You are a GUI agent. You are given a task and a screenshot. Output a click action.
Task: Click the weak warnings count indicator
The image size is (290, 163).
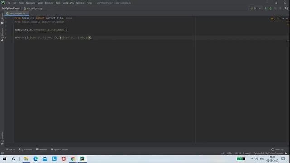click(279, 19)
